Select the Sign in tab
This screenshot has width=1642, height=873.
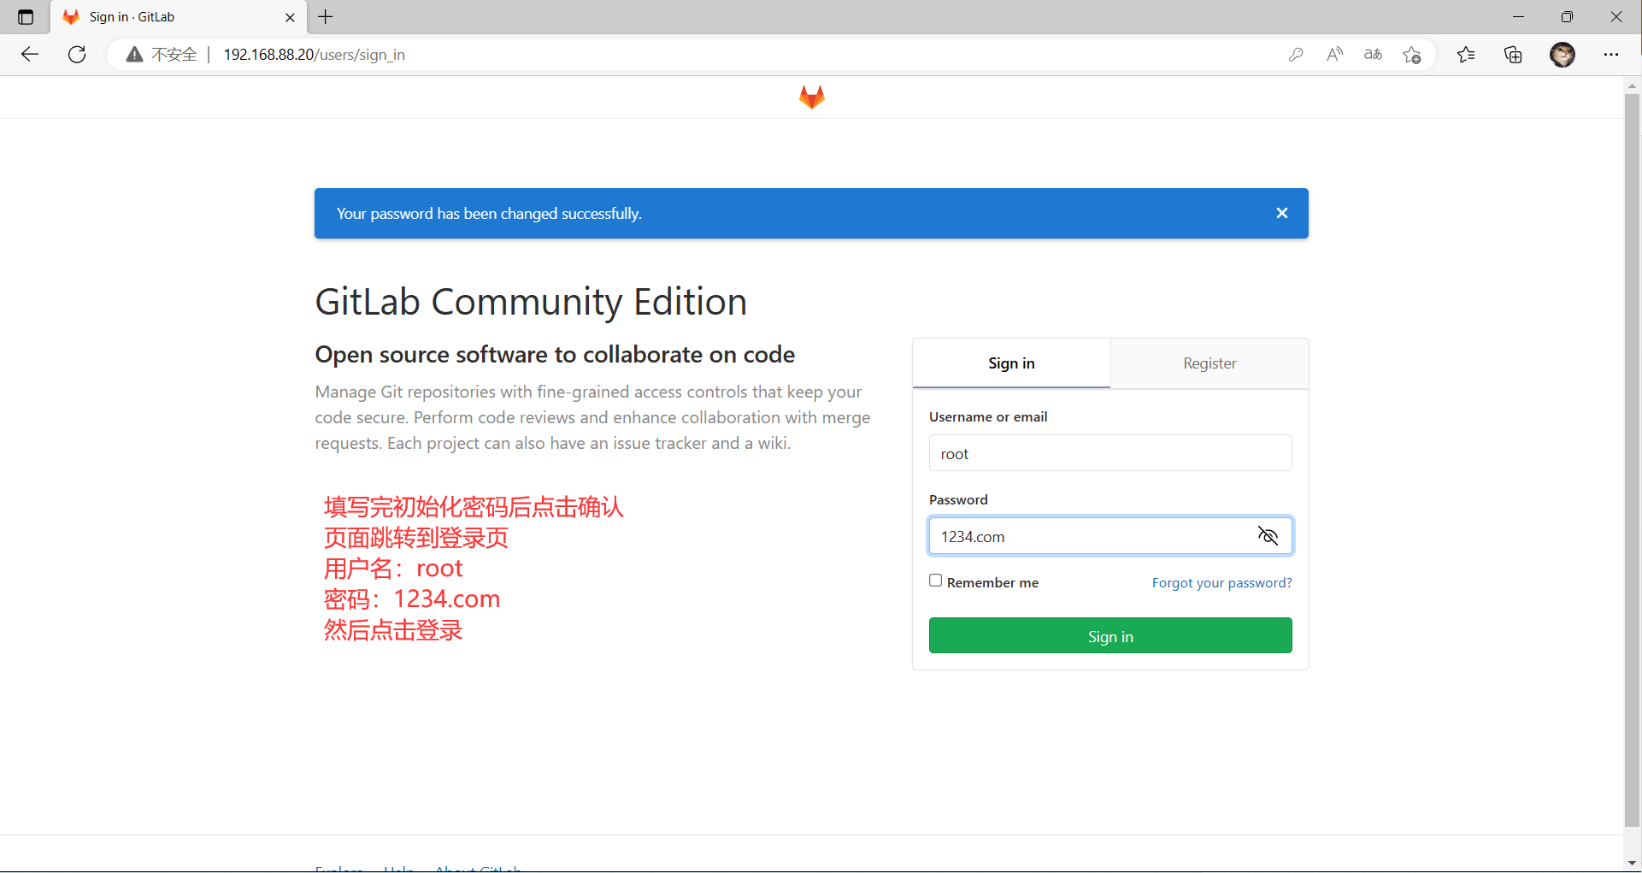1010,363
